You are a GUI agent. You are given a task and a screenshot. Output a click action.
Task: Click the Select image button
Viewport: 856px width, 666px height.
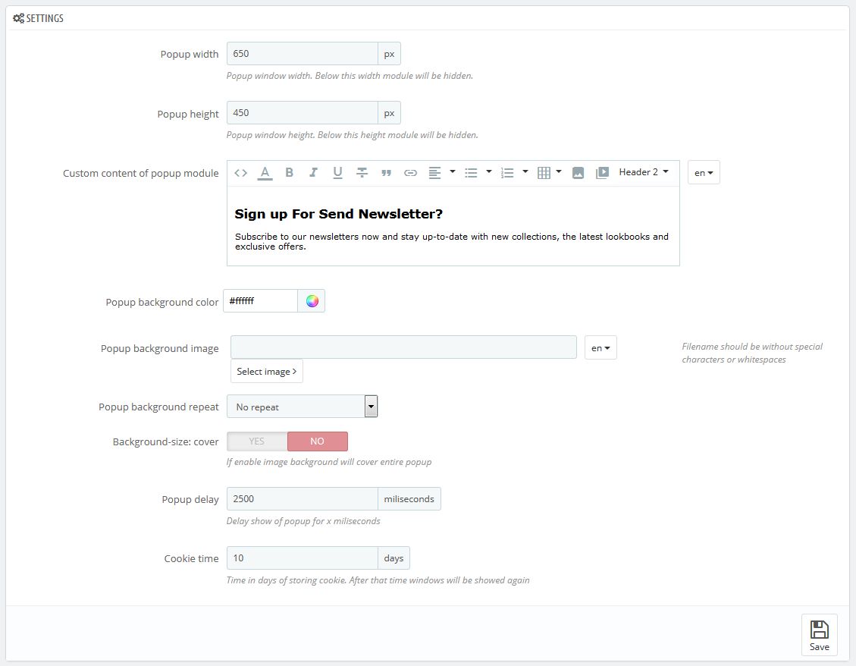click(x=266, y=371)
